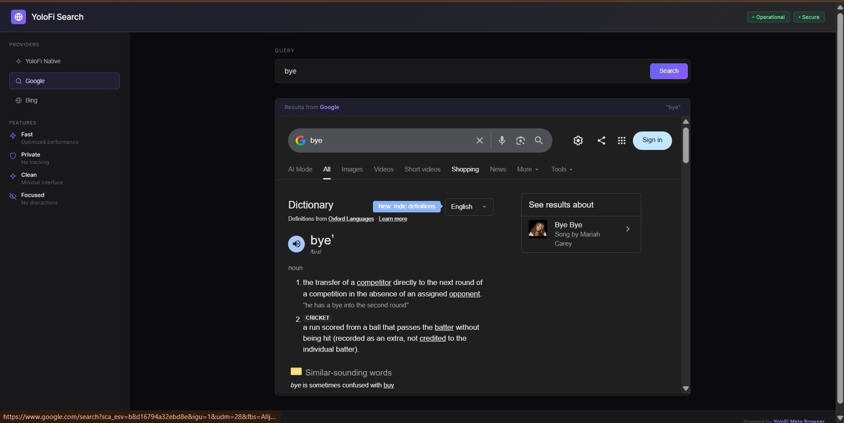Open the YoloFi Meta Browser footer link
The height and width of the screenshot is (423, 844).
point(799,421)
